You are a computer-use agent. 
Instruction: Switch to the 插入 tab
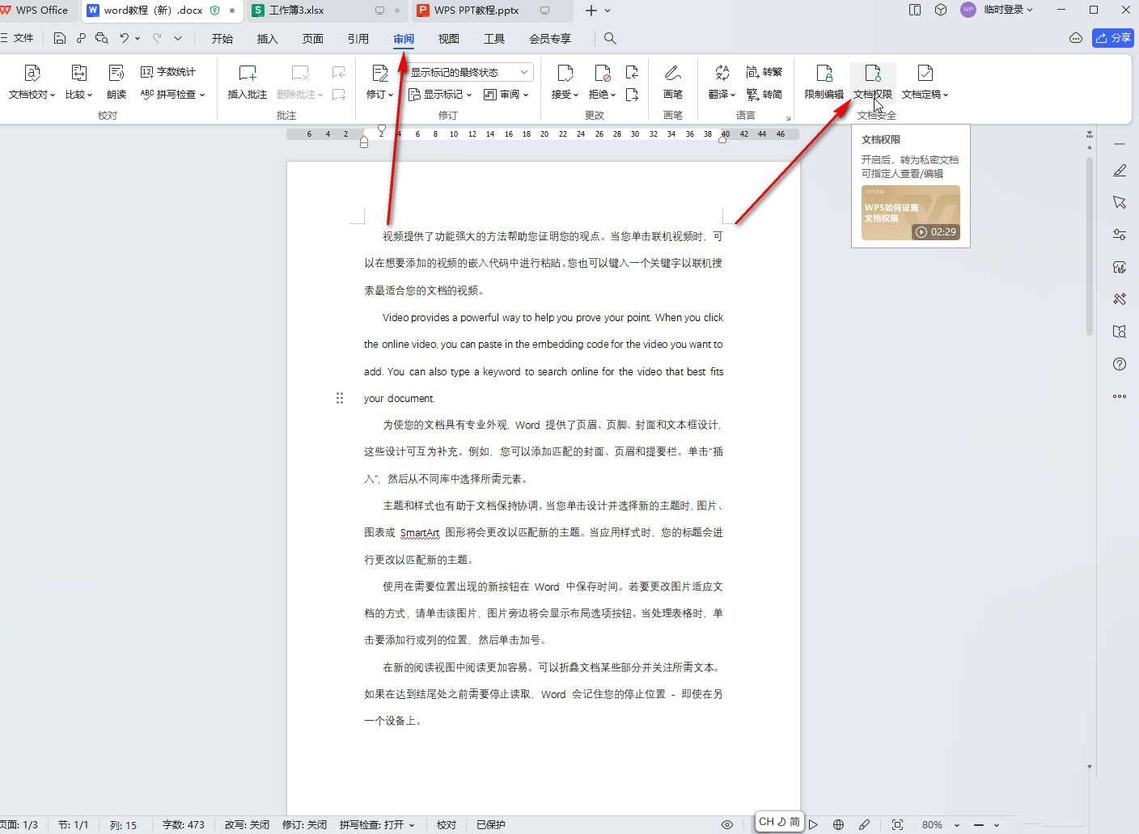tap(268, 39)
